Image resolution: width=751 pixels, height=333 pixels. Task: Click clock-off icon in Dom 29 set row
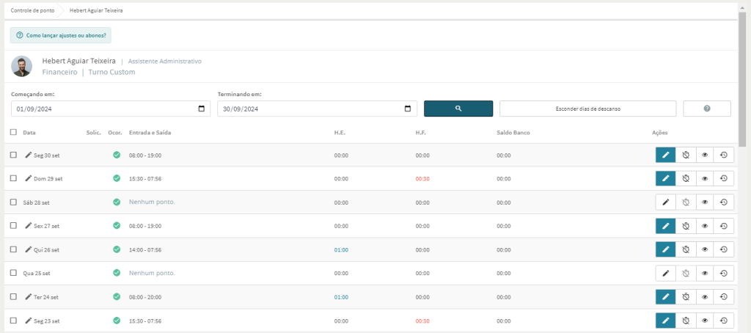pyautogui.click(x=686, y=178)
